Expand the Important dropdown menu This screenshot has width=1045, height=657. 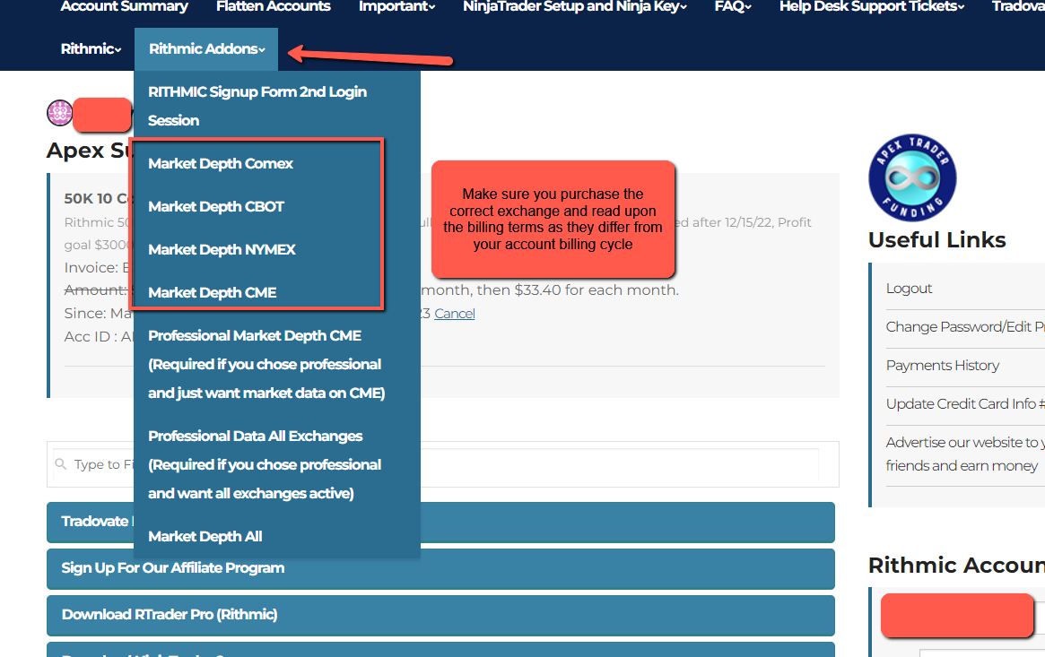[397, 6]
